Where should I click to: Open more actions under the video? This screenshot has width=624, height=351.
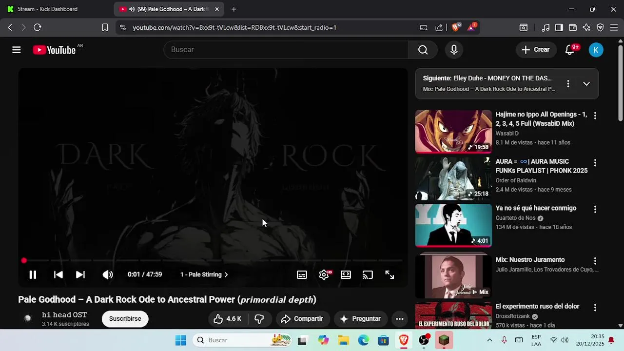point(400,319)
